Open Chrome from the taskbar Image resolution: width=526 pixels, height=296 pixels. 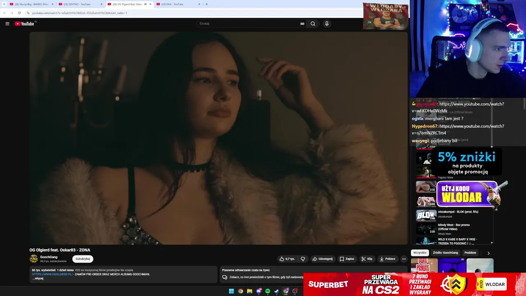click(240, 291)
